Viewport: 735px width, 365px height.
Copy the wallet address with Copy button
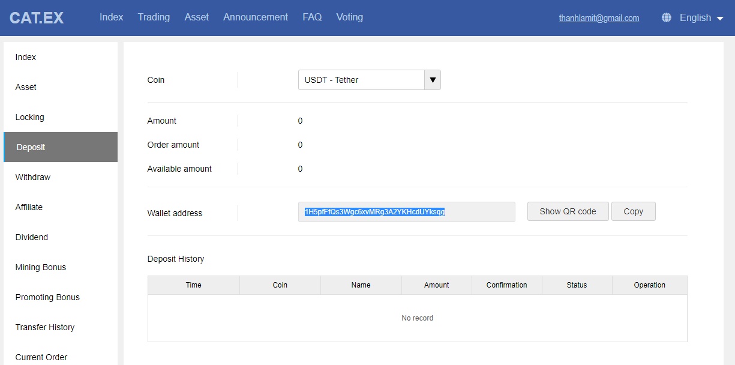click(x=633, y=211)
